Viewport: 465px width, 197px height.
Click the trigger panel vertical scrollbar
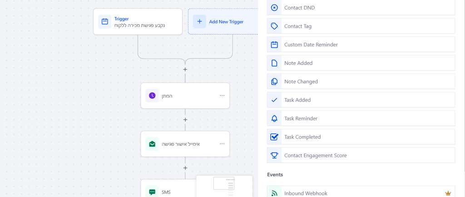coord(464,86)
